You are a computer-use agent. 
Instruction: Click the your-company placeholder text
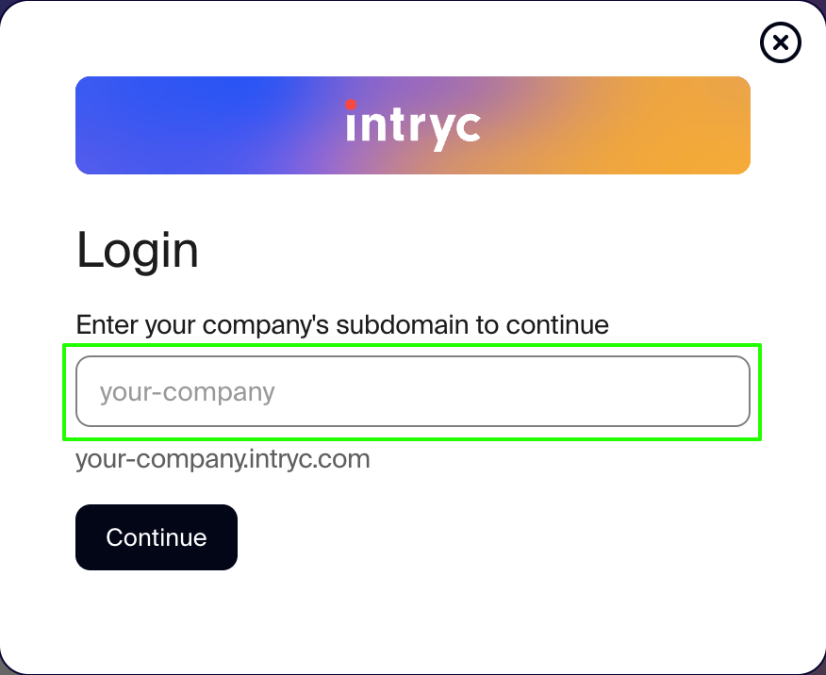click(187, 391)
